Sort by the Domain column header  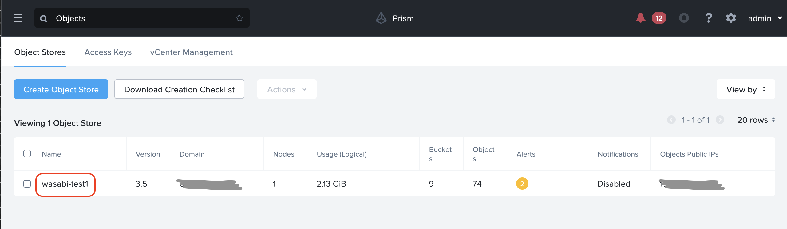click(192, 154)
